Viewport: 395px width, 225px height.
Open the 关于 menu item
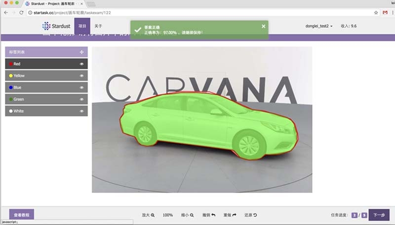[x=98, y=26]
